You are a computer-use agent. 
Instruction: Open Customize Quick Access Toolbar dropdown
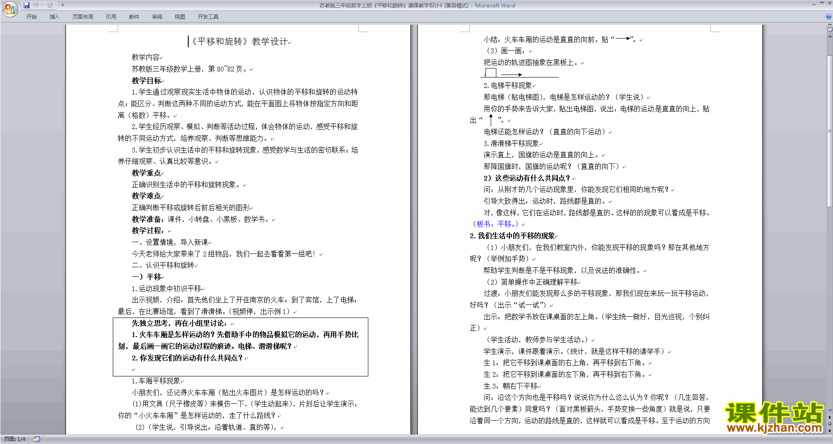point(62,5)
